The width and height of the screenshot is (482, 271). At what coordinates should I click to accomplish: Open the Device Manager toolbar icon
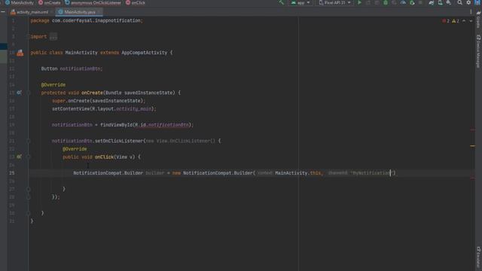pyautogui.click(x=440, y=3)
